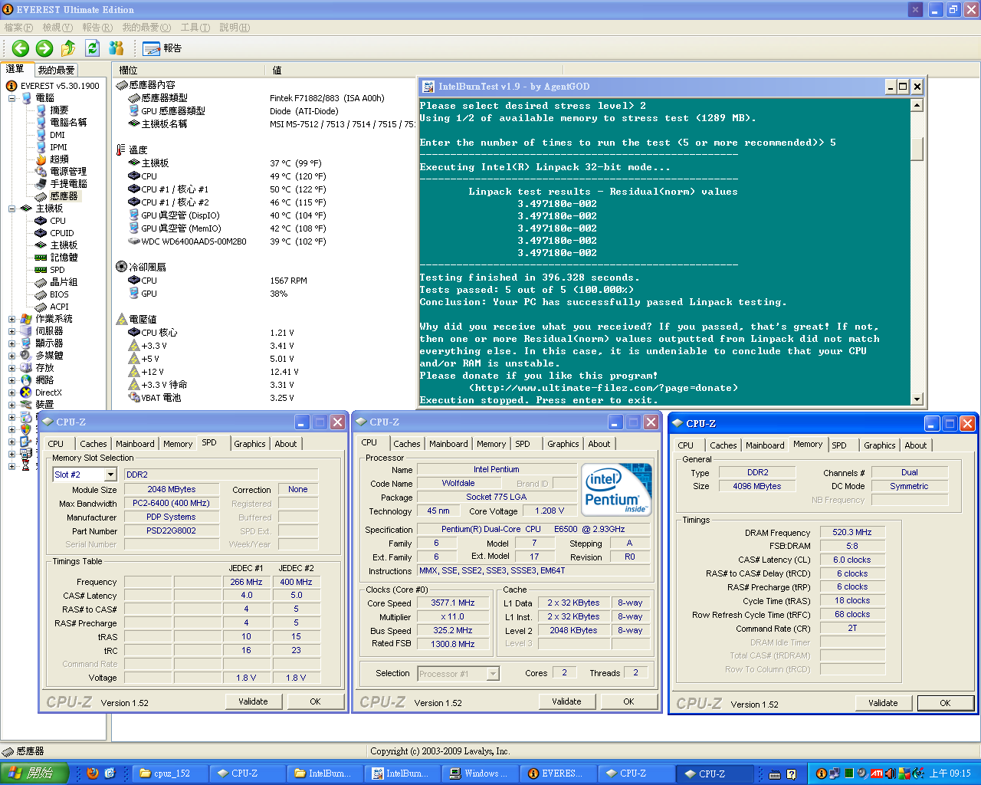Collapse the 主機板 tree node

[11, 209]
